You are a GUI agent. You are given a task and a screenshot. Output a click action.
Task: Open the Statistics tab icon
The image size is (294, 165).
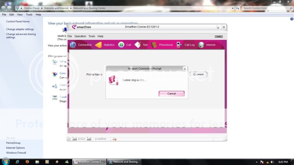coord(99,45)
